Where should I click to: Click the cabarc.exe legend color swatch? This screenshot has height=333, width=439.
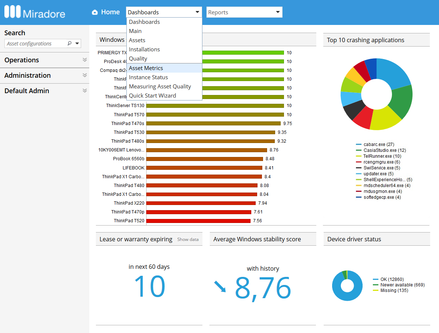pyautogui.click(x=359, y=144)
